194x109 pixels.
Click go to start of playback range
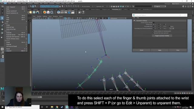coord(176,93)
